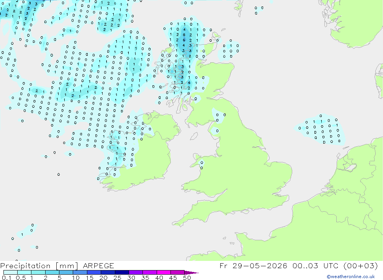Click the 0.5–1 mm legend swatch

click(x=25, y=272)
